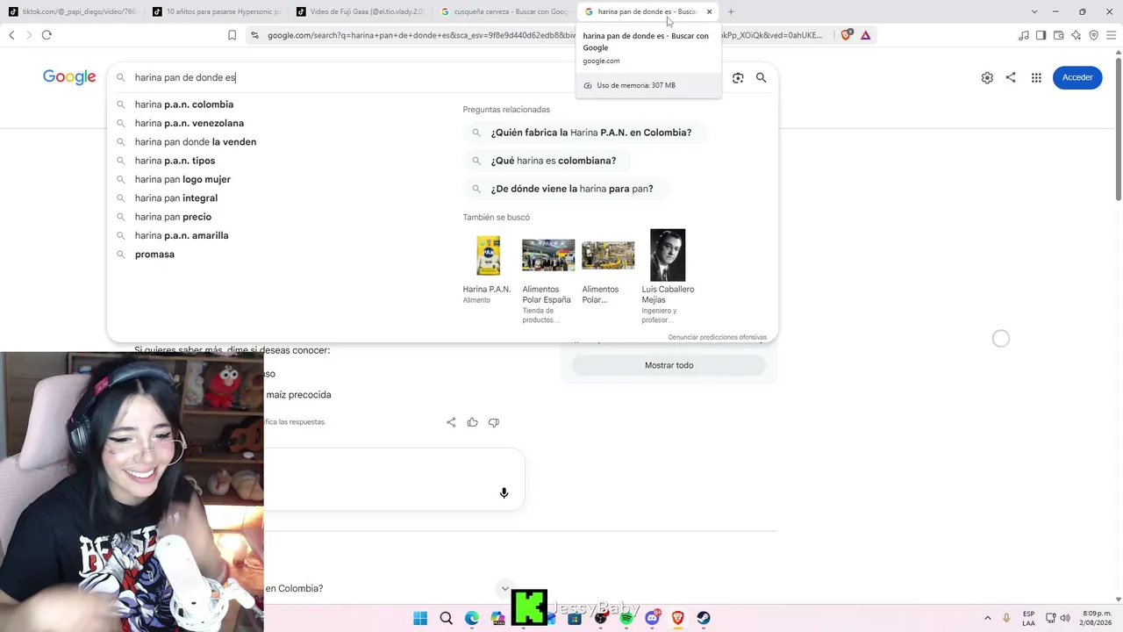The width and height of the screenshot is (1123, 632).
Task: Open a new browser tab
Action: (x=731, y=11)
